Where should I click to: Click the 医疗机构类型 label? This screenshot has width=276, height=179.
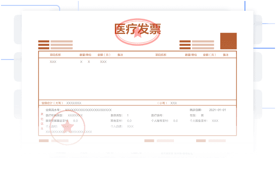coord(54,116)
